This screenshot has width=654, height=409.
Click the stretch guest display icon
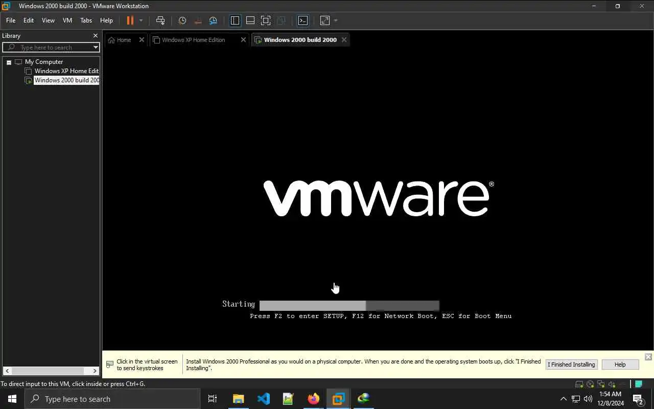tap(325, 20)
